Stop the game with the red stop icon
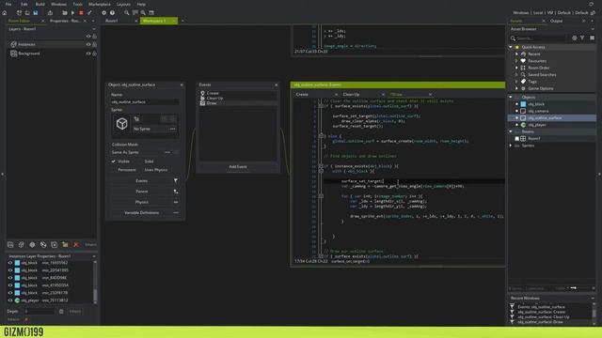The height and width of the screenshot is (338, 602). pos(81,12)
